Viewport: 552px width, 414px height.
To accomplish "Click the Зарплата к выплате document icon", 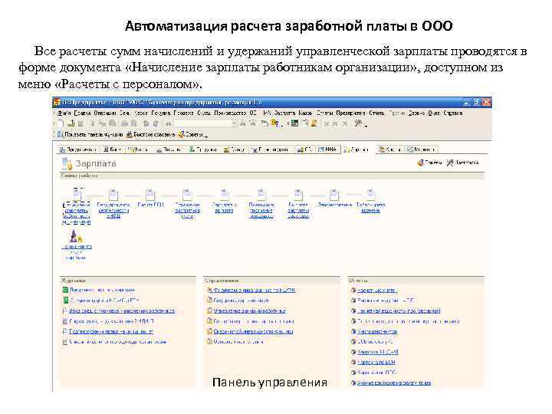I will pyautogui.click(x=224, y=194).
